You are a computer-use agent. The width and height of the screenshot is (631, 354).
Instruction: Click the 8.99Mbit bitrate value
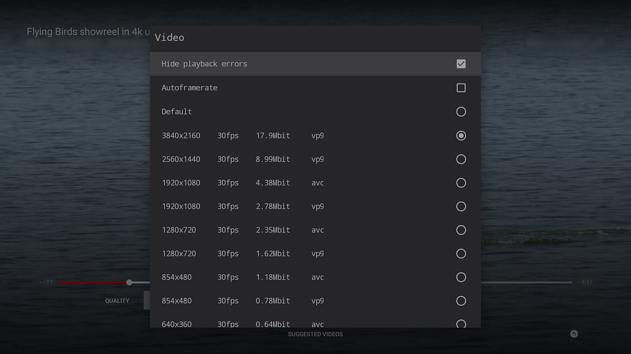(273, 159)
